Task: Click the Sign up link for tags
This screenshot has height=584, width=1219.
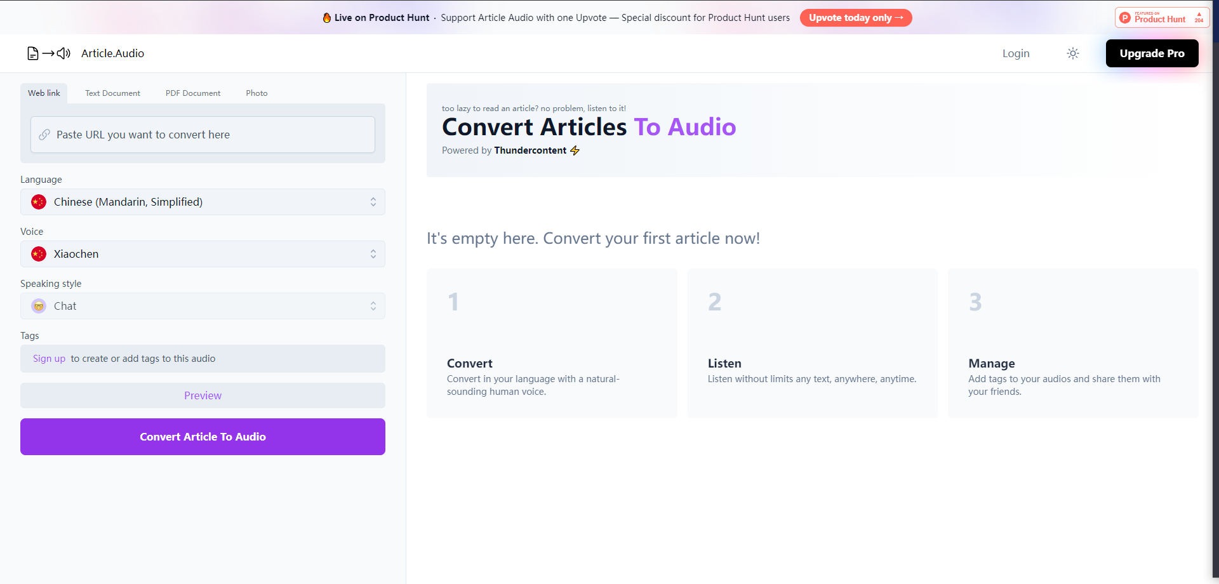Action: (x=49, y=359)
